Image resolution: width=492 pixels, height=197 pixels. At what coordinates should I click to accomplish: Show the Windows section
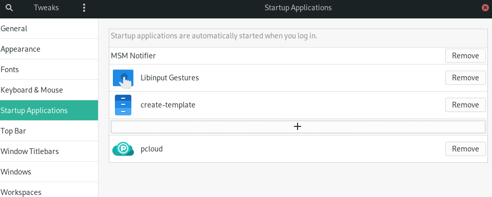click(x=49, y=172)
